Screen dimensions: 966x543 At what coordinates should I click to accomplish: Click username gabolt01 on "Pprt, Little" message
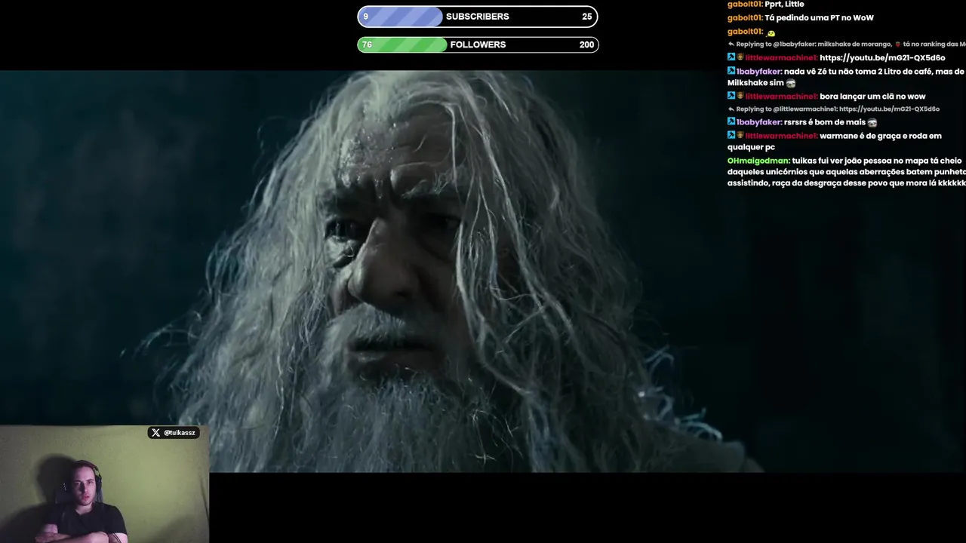point(745,5)
